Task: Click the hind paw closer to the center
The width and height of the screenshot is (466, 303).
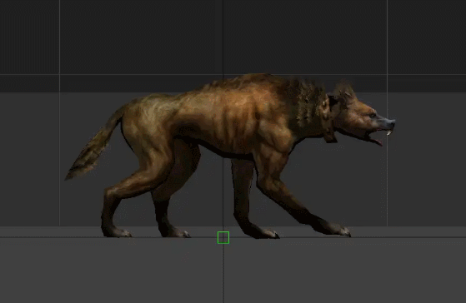Action: 176,233
